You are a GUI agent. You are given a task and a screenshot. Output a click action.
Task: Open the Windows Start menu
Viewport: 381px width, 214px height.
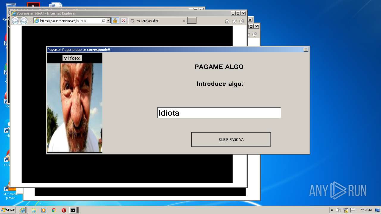[x=8, y=210]
